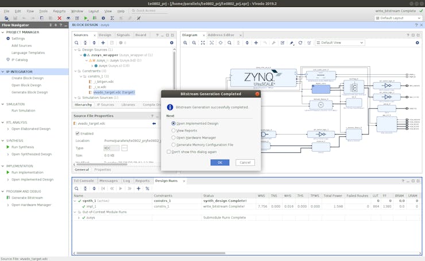Click the Quick Access search field
Screen dimensions: 425x261
pyautogui.click(x=149, y=11)
